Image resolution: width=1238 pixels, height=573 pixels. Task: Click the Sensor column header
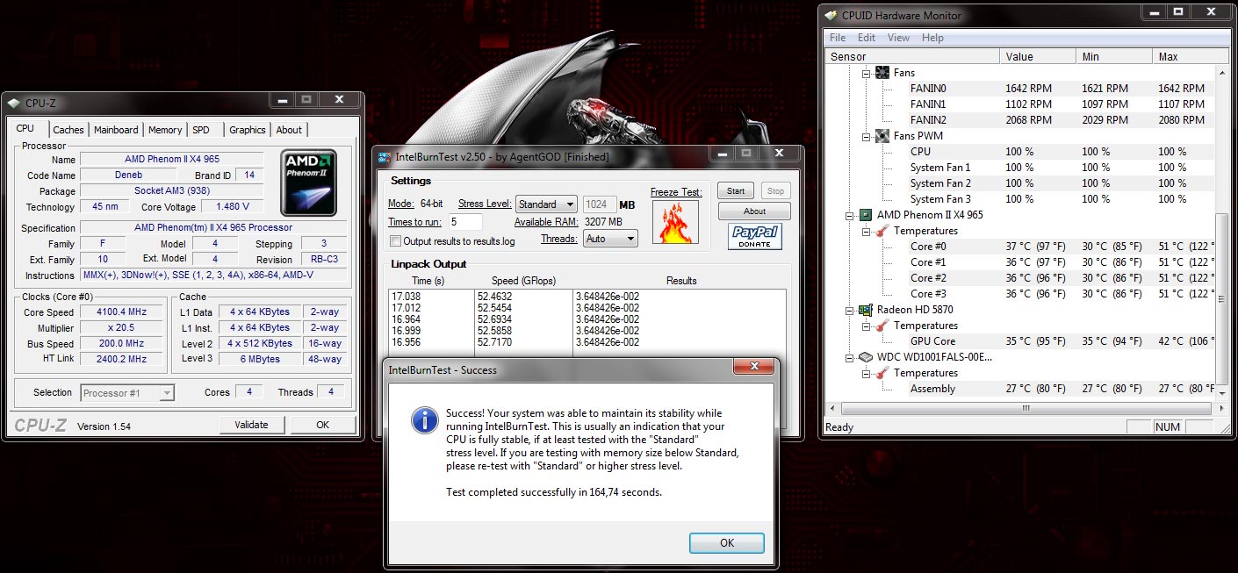(913, 56)
